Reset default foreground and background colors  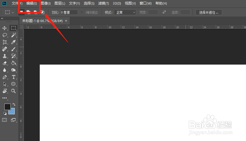(5, 113)
